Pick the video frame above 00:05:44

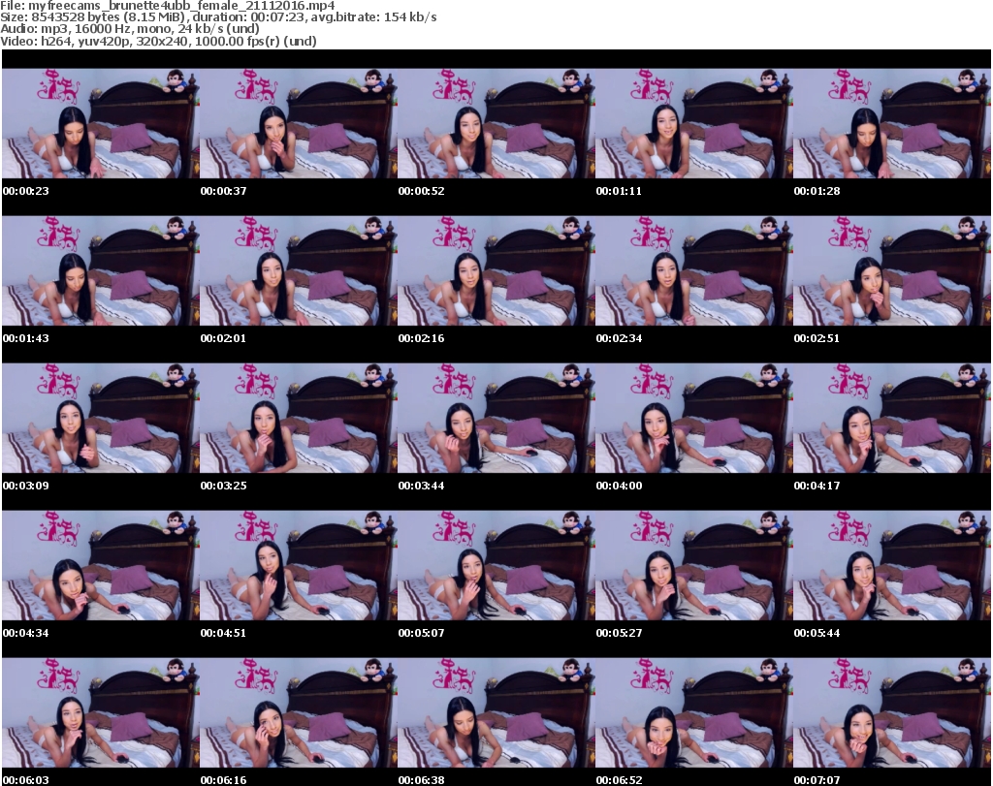click(x=892, y=566)
